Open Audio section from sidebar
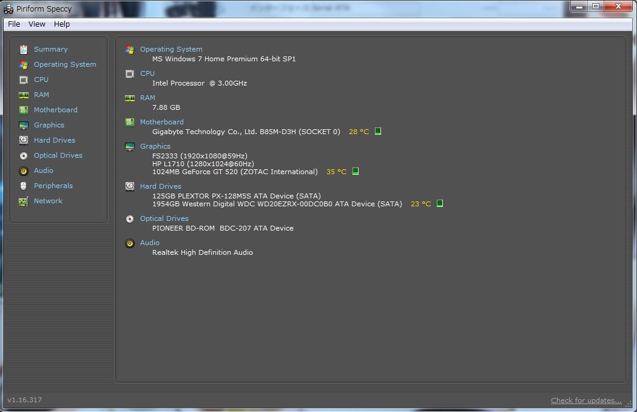Image resolution: width=637 pixels, height=412 pixels. pos(44,171)
